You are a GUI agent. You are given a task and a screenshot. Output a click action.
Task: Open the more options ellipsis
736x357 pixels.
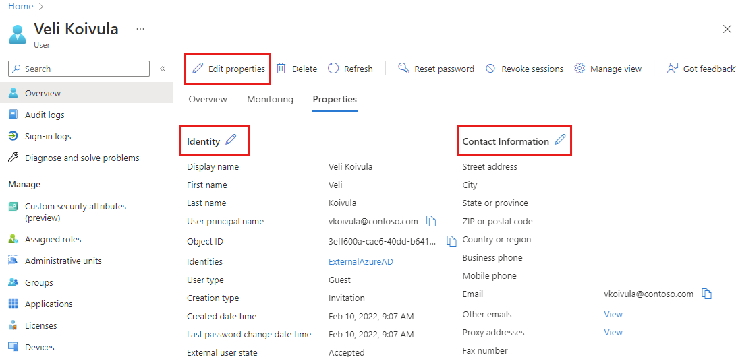(140, 29)
